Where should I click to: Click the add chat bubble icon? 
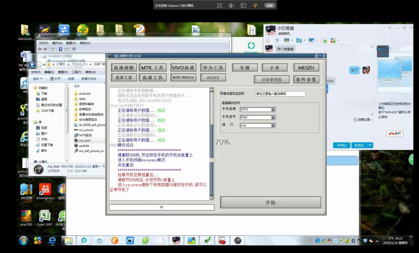point(324,40)
